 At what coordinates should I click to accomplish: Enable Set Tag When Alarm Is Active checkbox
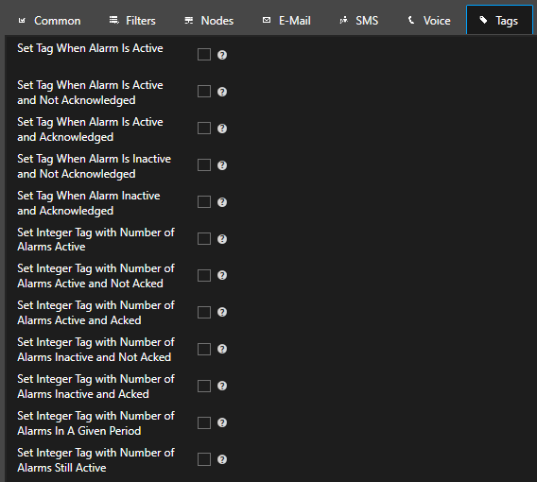click(204, 55)
